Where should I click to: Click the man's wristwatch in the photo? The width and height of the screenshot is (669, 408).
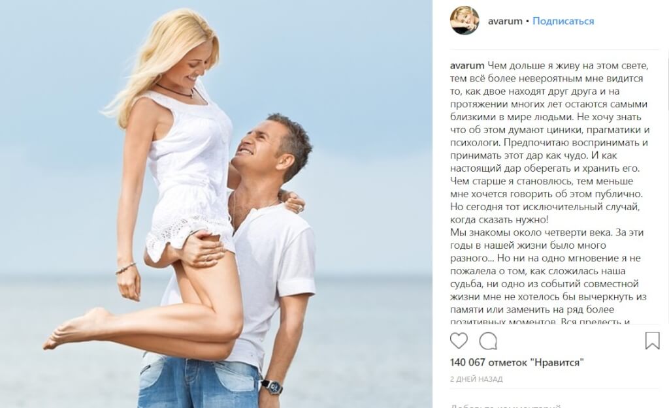click(272, 386)
